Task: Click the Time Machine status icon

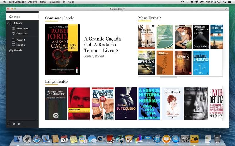Action: pos(182,2)
